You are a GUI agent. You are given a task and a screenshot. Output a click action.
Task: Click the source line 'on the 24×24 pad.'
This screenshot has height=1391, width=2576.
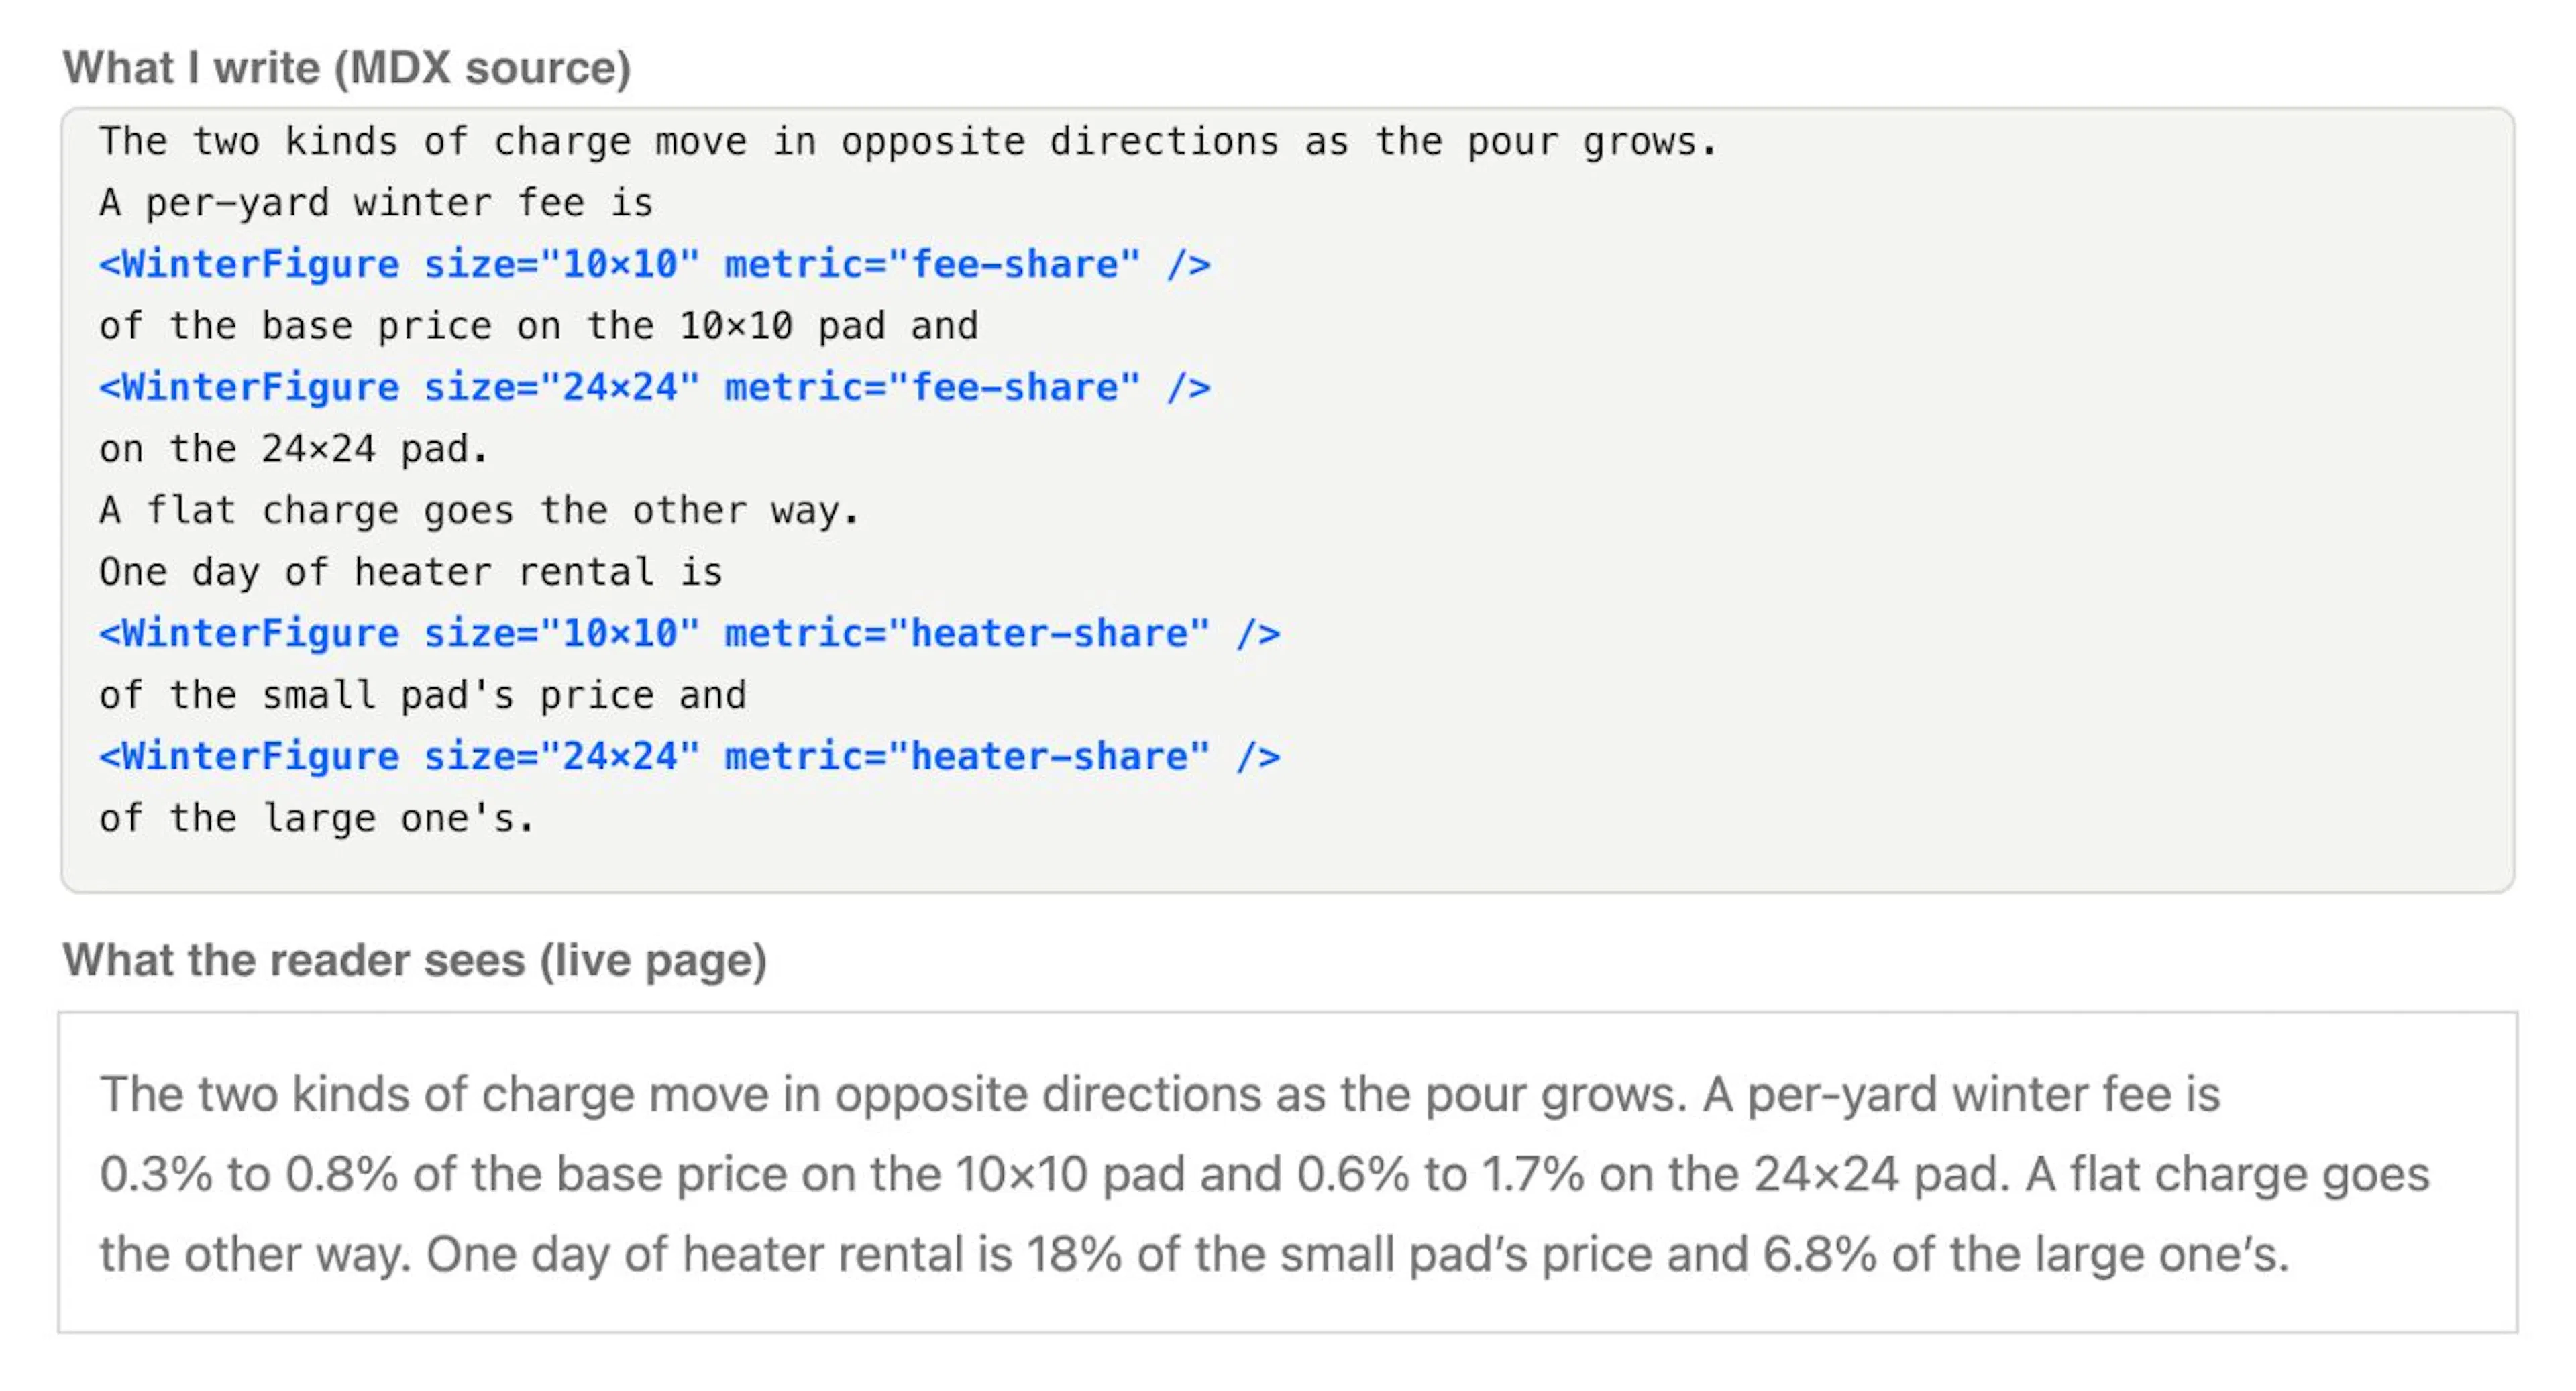click(293, 449)
